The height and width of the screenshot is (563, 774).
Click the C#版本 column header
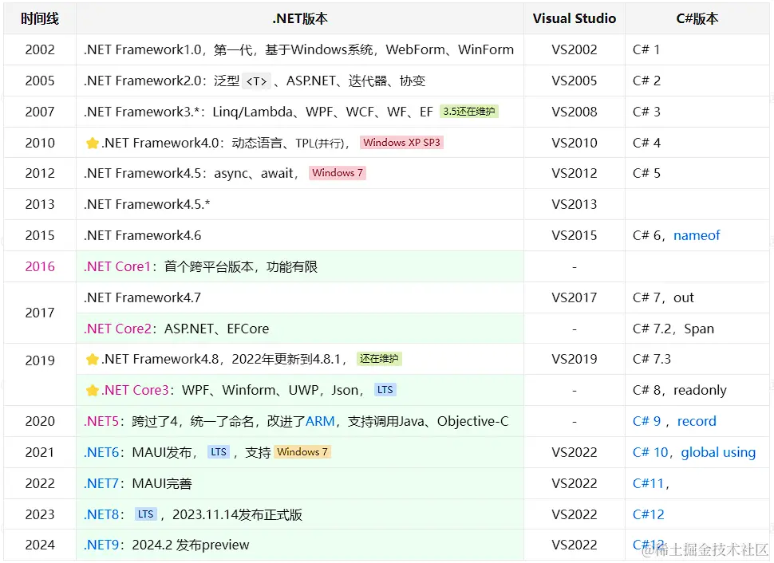pos(697,19)
